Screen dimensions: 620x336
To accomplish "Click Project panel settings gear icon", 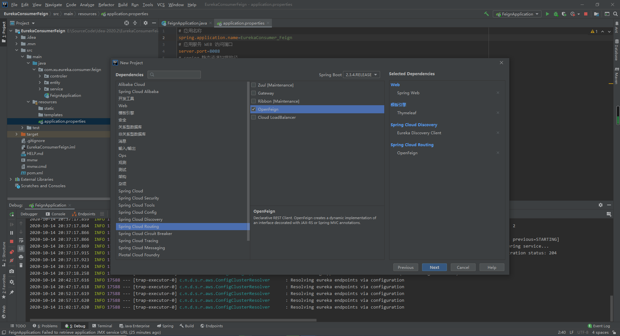I will coord(146,23).
